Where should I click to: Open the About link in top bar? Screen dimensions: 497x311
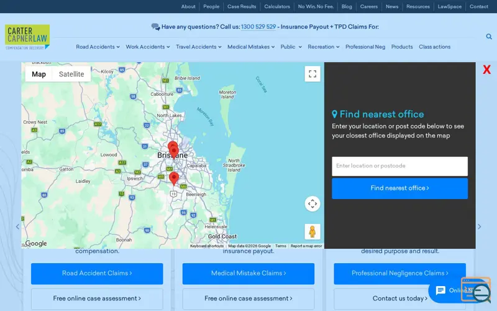[188, 6]
